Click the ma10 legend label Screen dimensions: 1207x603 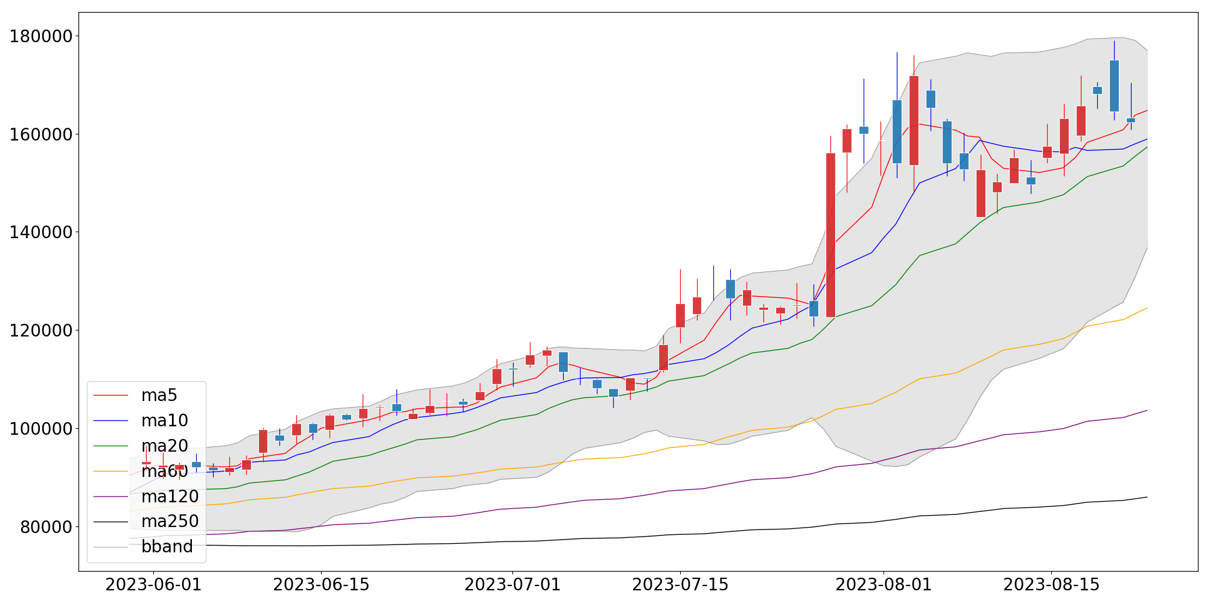(165, 421)
